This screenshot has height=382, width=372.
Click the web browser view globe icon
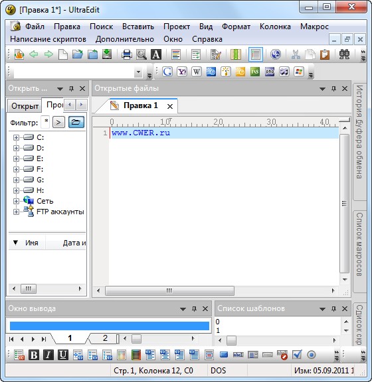click(x=275, y=54)
